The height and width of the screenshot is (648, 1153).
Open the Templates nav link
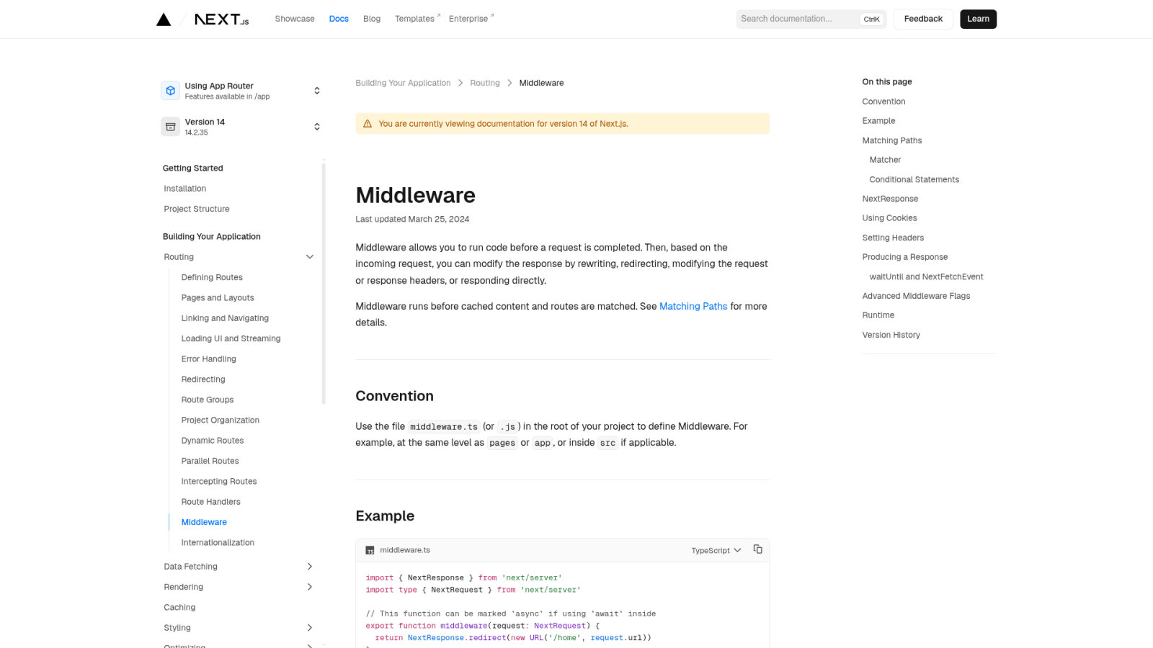[417, 19]
